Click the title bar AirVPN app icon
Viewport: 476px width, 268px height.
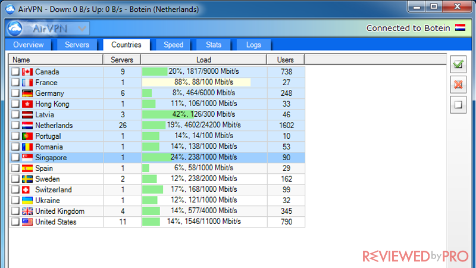point(10,9)
